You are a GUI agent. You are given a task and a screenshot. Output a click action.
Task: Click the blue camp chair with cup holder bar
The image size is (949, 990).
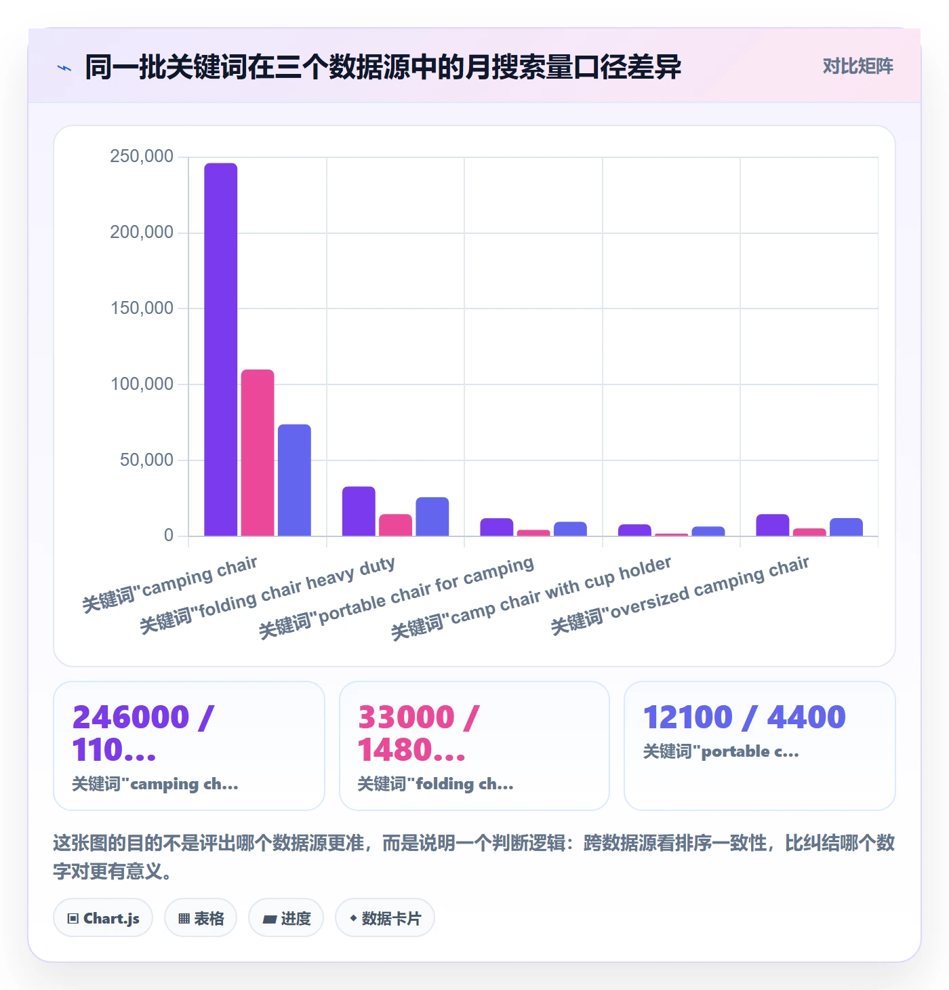point(708,532)
